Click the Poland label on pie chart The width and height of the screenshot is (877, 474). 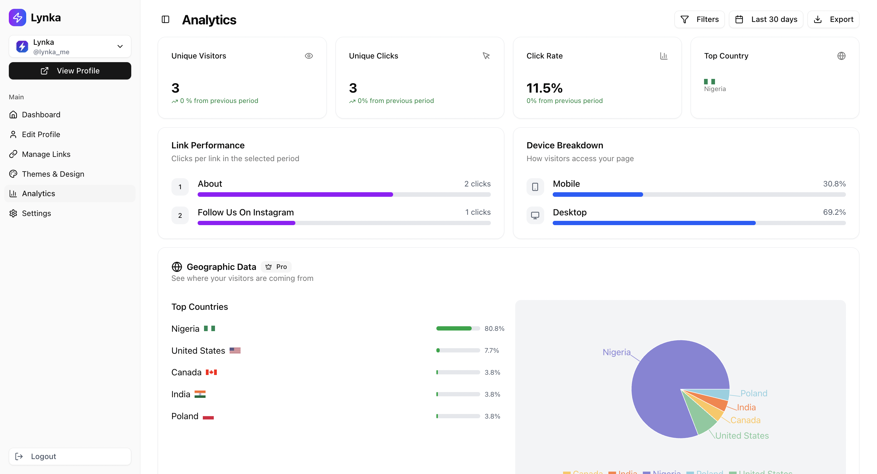coord(754,393)
